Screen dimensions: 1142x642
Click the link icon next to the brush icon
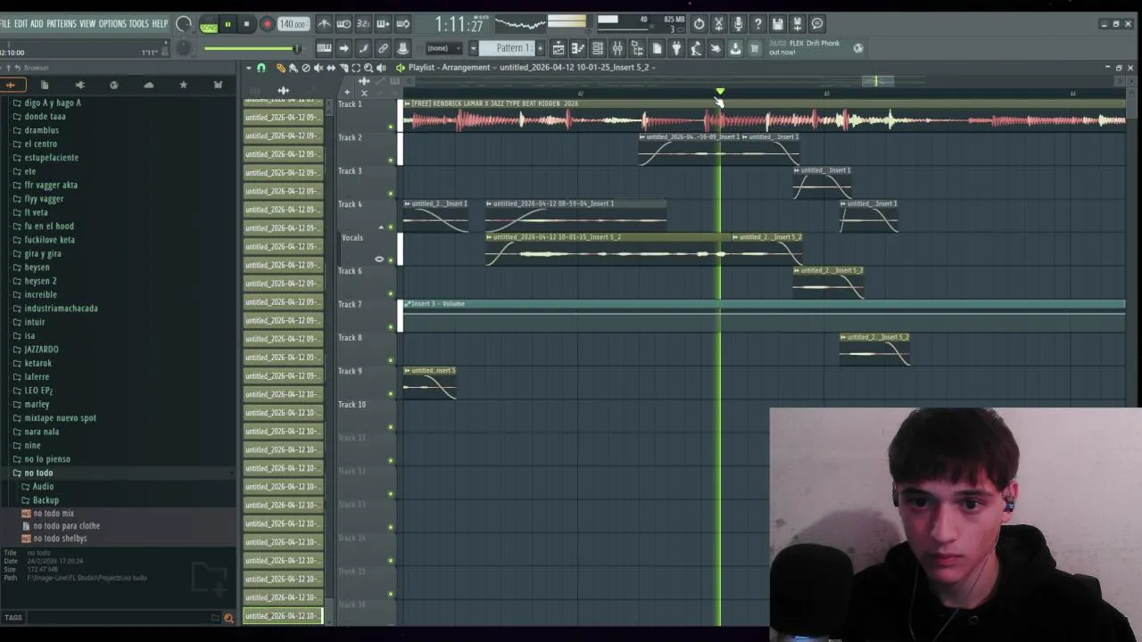(383, 48)
